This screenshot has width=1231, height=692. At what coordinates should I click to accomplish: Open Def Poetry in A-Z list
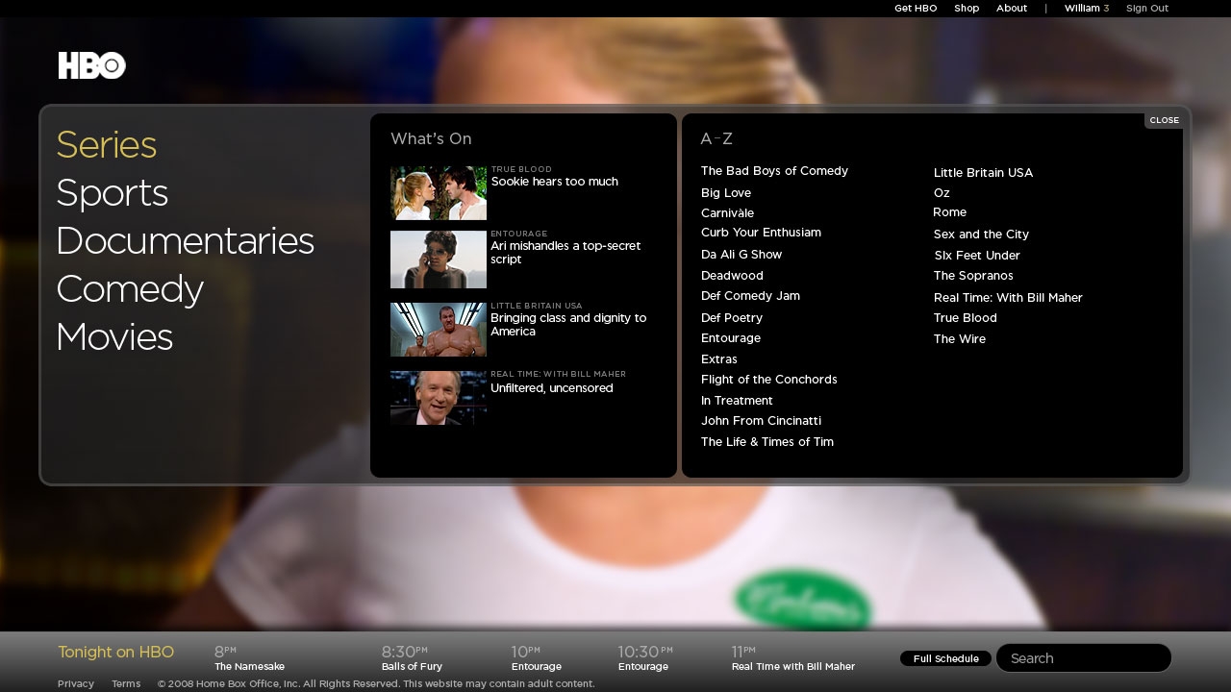[732, 318]
